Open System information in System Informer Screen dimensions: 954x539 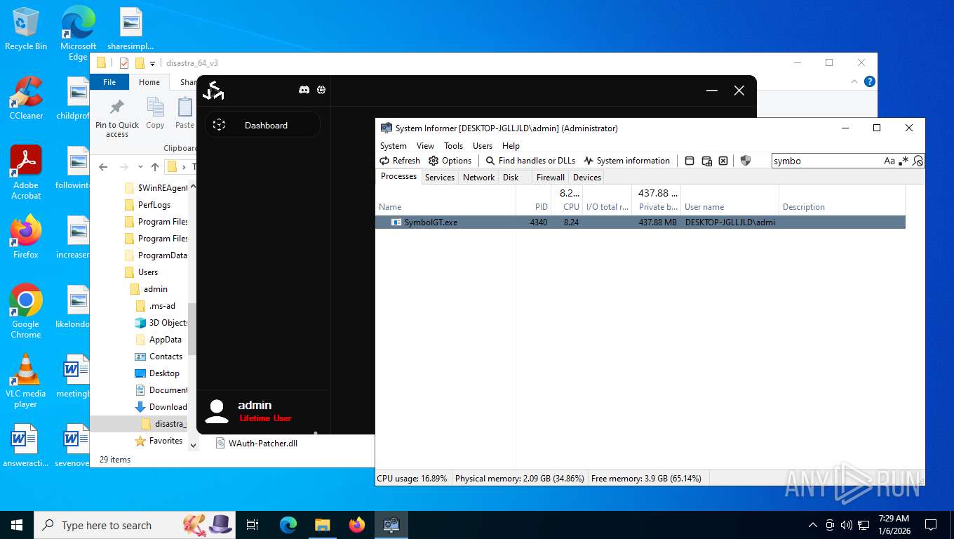626,161
